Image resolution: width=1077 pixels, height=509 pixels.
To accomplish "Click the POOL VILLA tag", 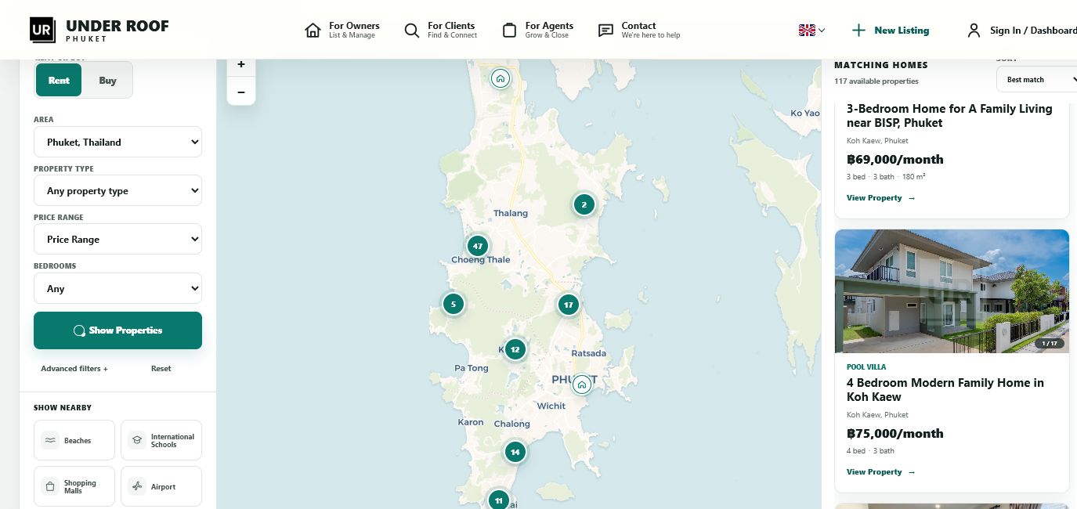I will tap(866, 366).
